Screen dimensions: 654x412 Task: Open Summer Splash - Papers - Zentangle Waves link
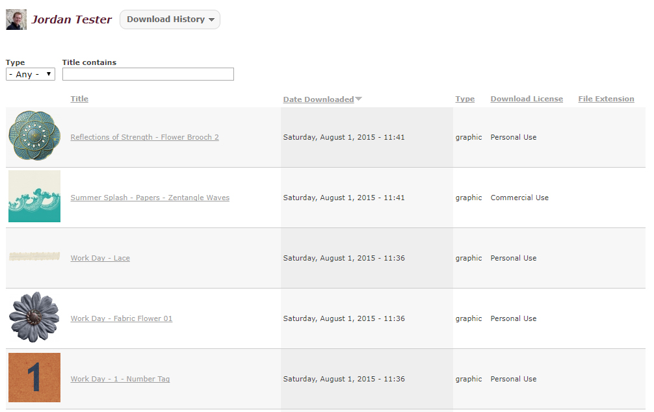coord(150,198)
